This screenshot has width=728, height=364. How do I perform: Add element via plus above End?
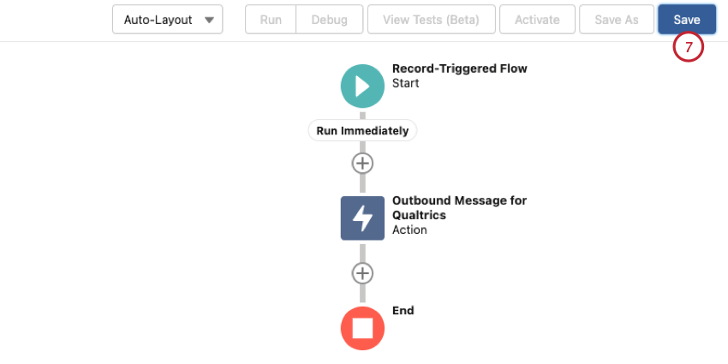[x=362, y=273]
